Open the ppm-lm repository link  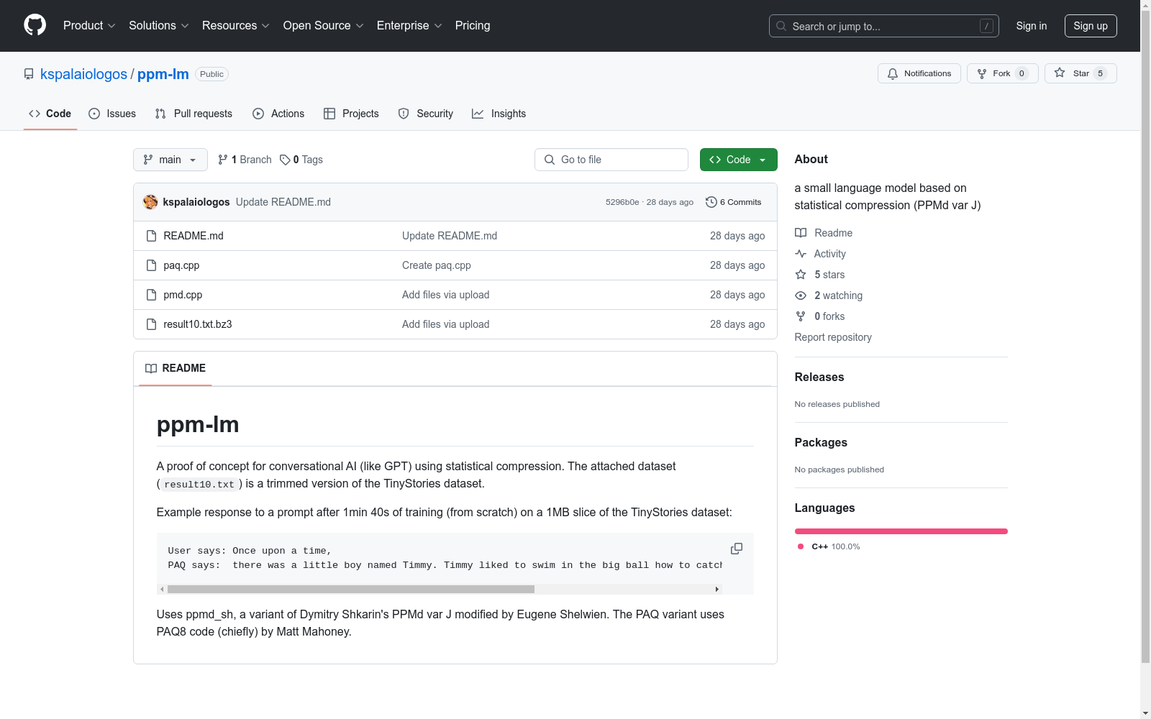pyautogui.click(x=163, y=74)
